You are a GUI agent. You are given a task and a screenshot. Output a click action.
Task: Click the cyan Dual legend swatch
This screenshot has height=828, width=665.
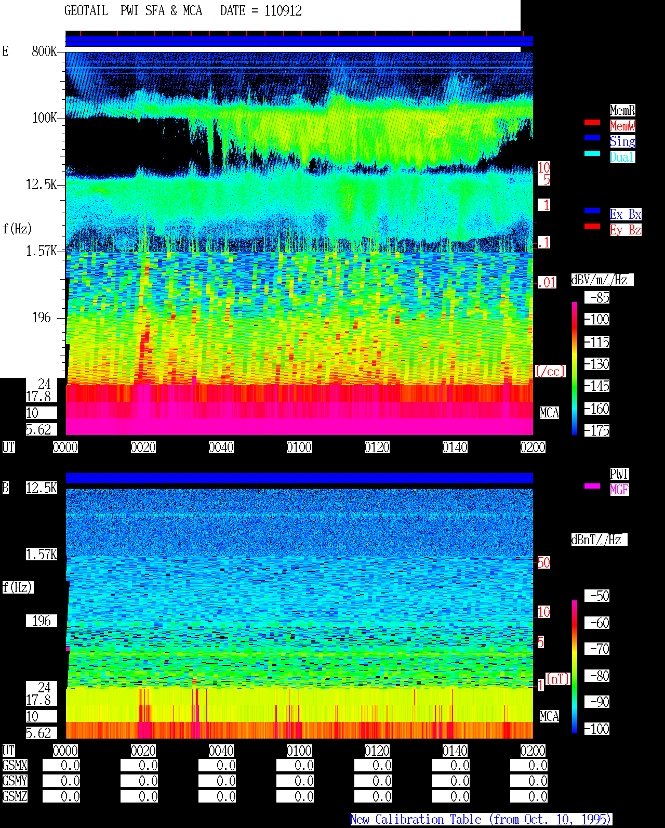[592, 153]
